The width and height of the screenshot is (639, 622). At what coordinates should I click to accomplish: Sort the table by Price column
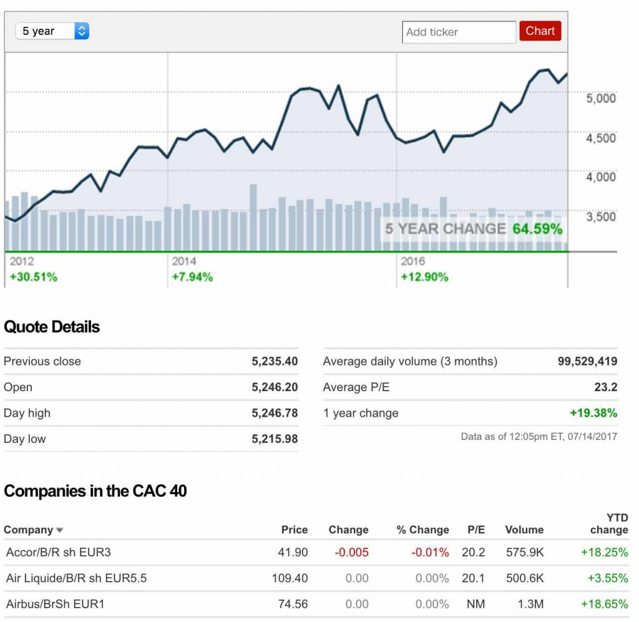coord(294,530)
